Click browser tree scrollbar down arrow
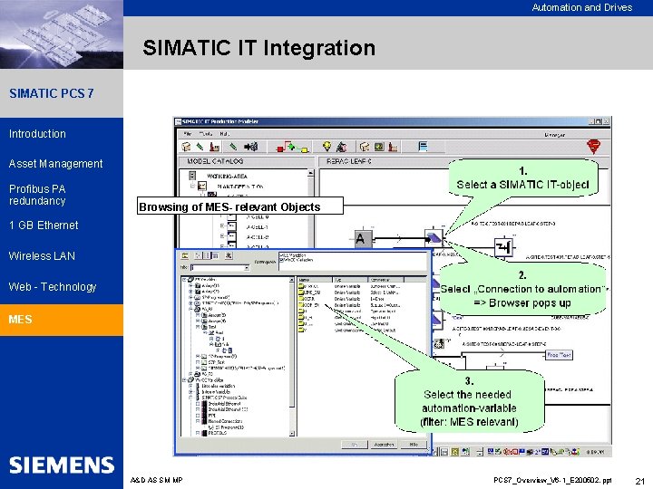This screenshot has width=653, height=489. pos(291,434)
